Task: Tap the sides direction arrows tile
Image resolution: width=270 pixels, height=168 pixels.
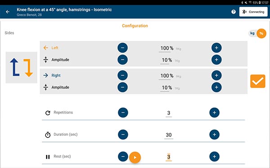Action: pos(21,67)
